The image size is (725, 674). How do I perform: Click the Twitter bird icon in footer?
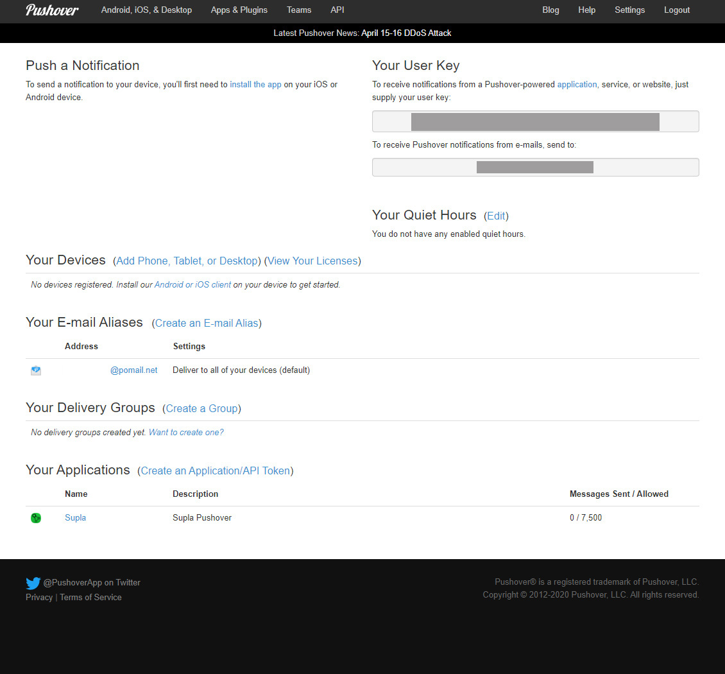[x=33, y=583]
